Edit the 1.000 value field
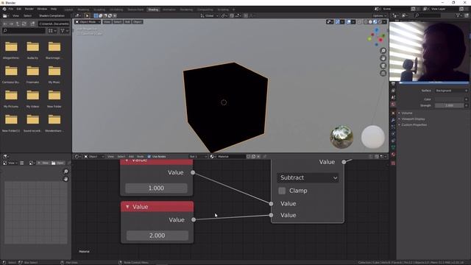The image size is (471, 265). pos(156,188)
